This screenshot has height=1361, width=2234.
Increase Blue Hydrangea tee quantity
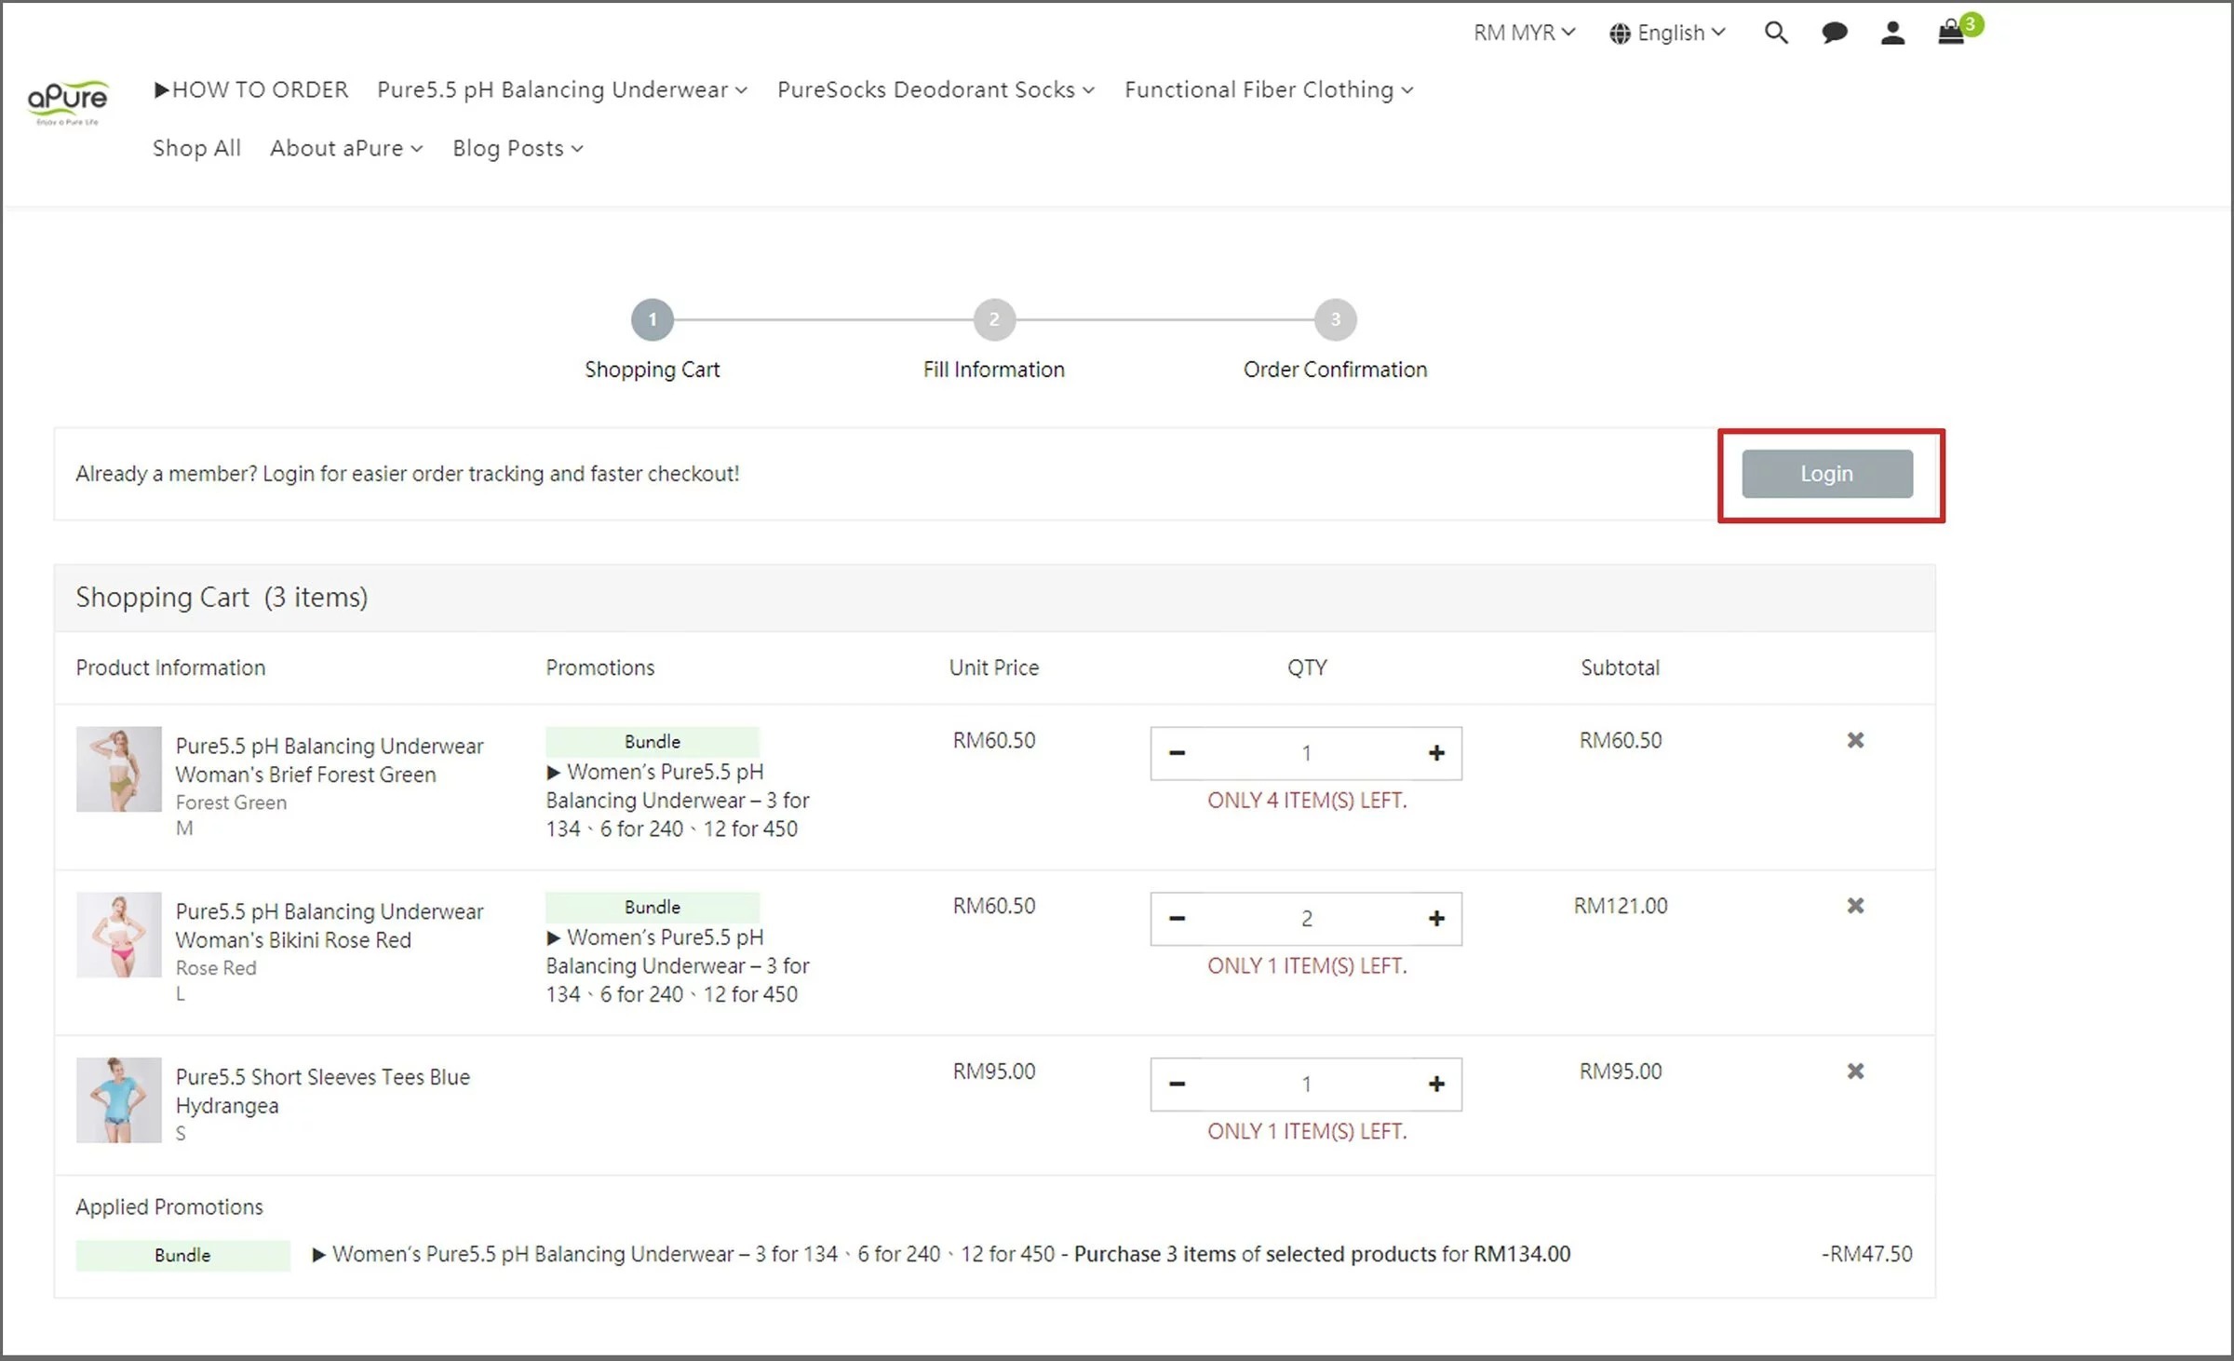pyautogui.click(x=1435, y=1085)
